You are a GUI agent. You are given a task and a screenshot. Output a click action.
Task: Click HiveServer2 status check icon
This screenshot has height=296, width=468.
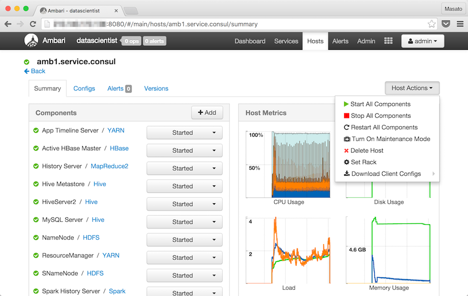(x=36, y=202)
